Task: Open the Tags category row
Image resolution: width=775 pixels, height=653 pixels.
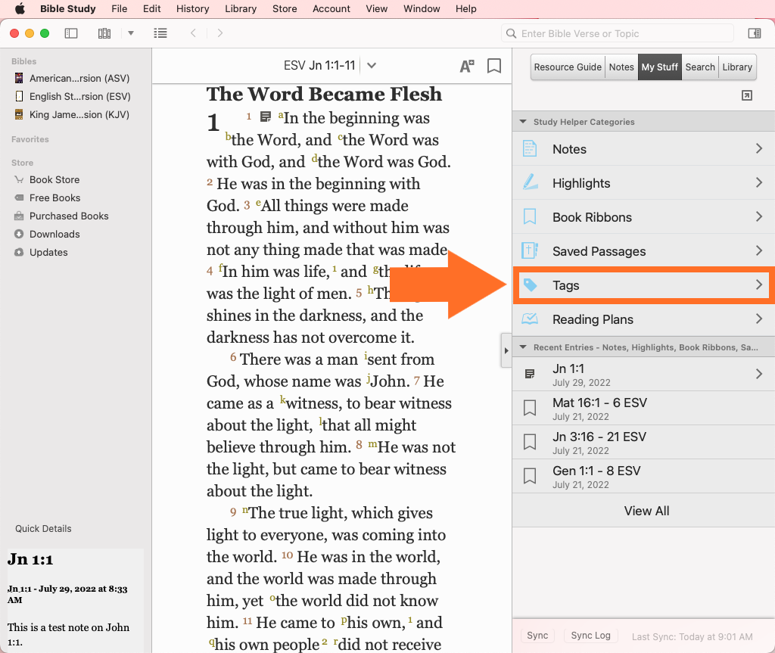Action: tap(643, 285)
